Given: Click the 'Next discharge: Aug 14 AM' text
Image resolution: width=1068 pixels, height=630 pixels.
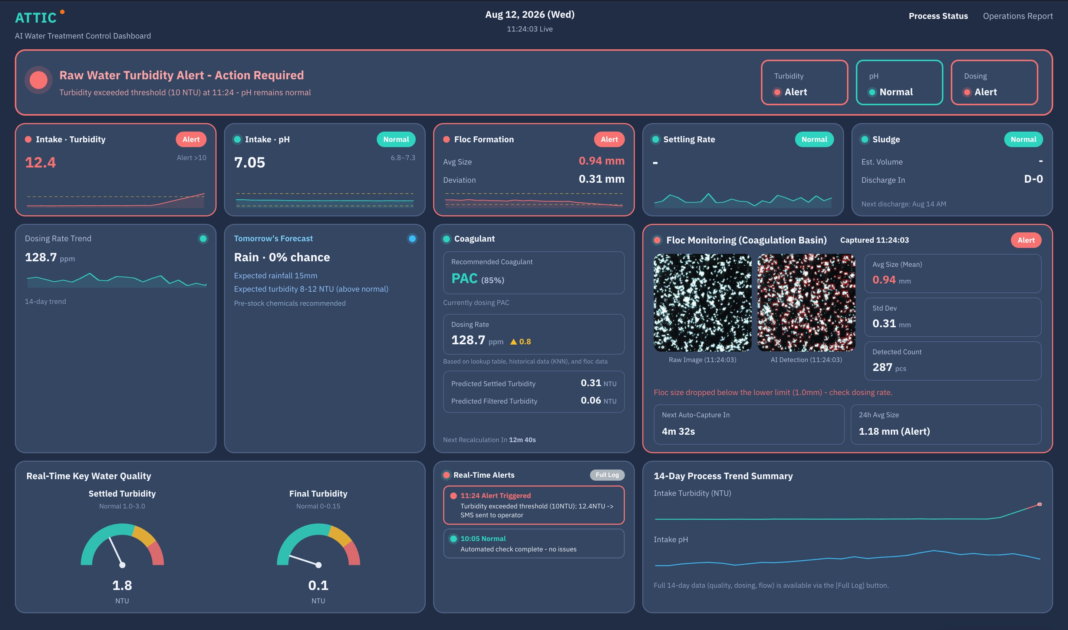Looking at the screenshot, I should coord(903,204).
